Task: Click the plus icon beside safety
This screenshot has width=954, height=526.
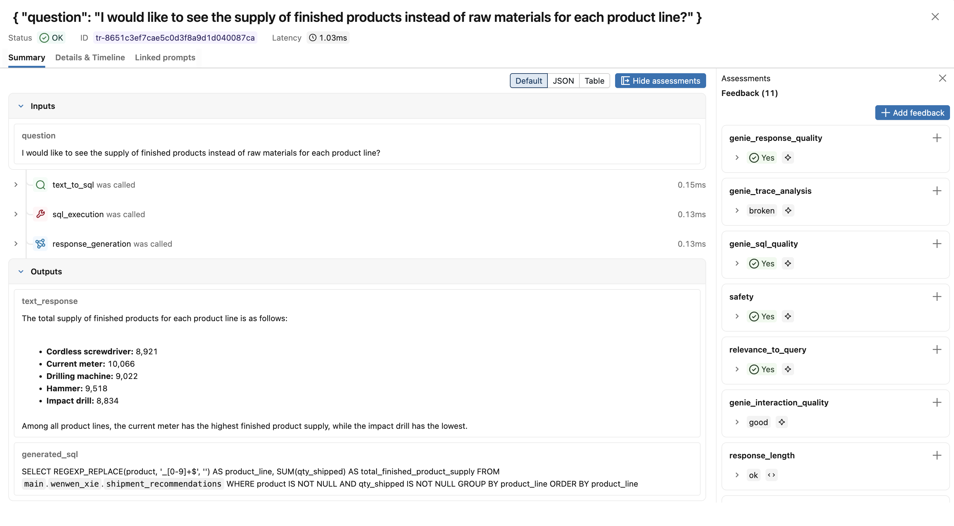Action: pyautogui.click(x=936, y=296)
